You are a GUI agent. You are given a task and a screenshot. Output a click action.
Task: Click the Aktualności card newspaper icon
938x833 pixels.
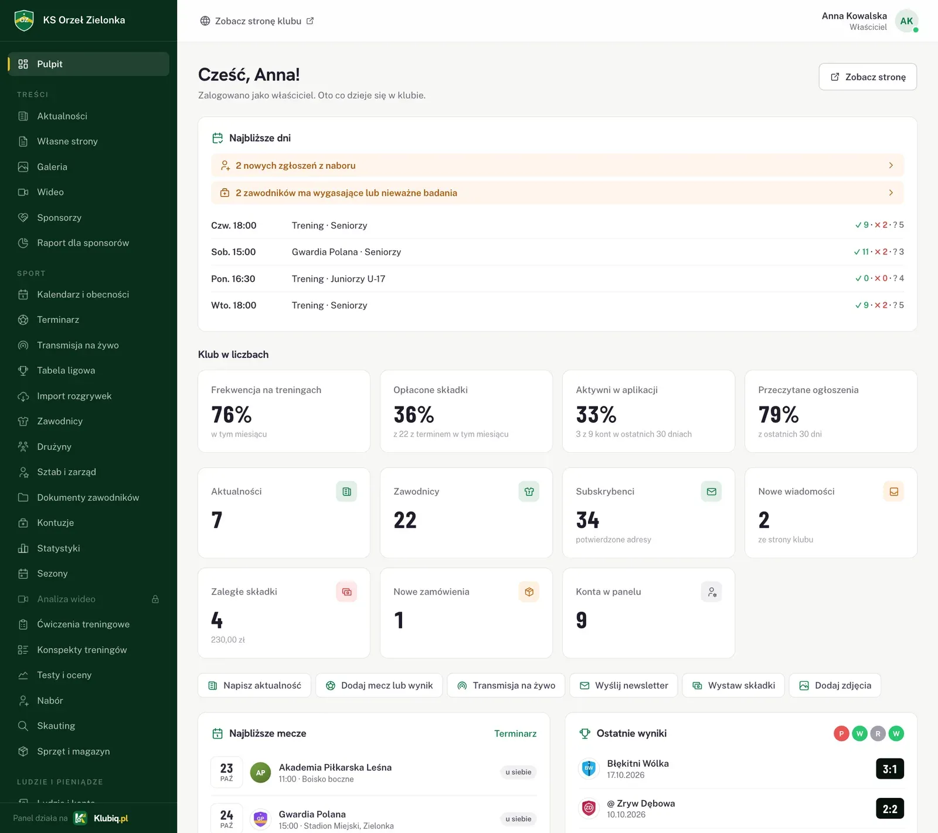(346, 491)
